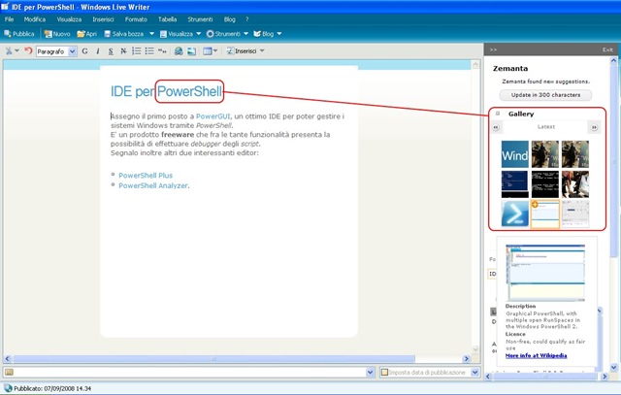Open the Salva bozza dropdown arrow

click(151, 34)
